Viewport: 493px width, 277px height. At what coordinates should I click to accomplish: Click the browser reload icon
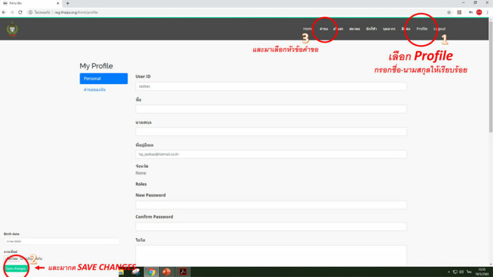(22, 12)
